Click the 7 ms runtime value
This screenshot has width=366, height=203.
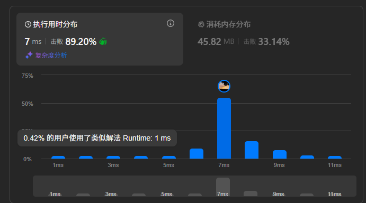point(33,42)
